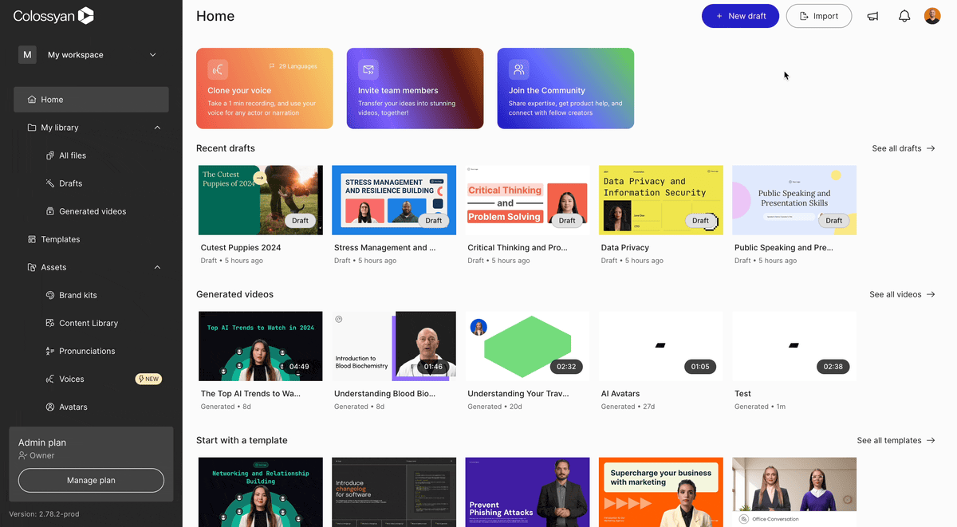Image resolution: width=957 pixels, height=527 pixels.
Task: Go to Home in the sidebar
Action: click(x=91, y=100)
